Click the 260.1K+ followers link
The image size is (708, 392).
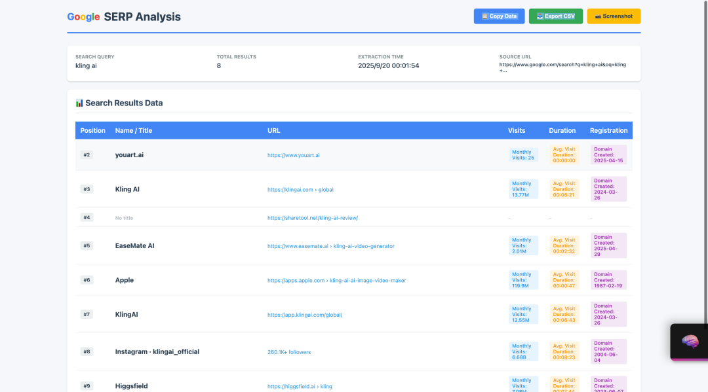[289, 352]
